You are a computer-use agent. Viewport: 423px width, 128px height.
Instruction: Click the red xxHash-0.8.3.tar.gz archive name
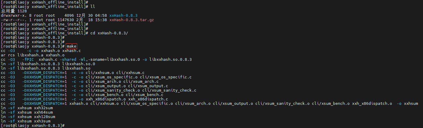(131, 20)
